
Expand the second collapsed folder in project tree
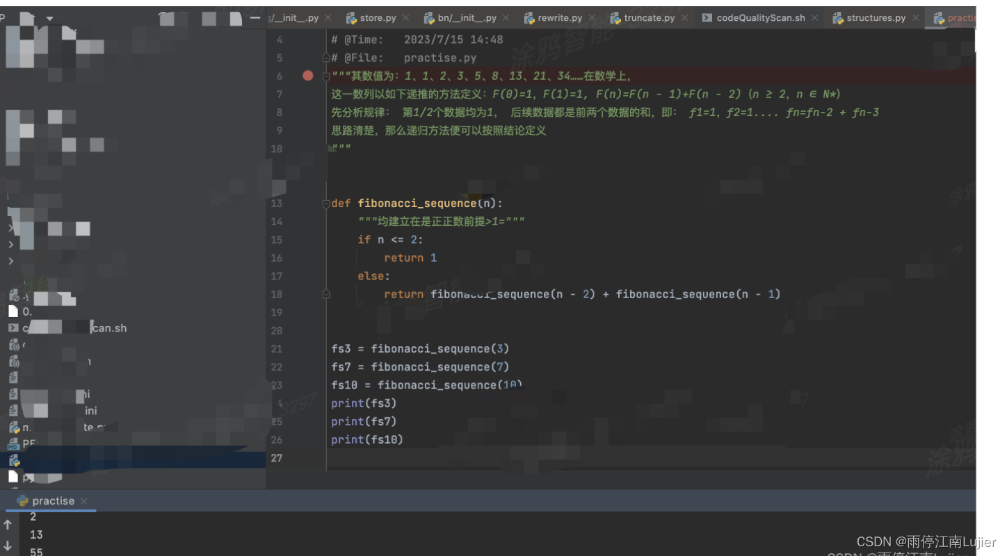point(10,245)
